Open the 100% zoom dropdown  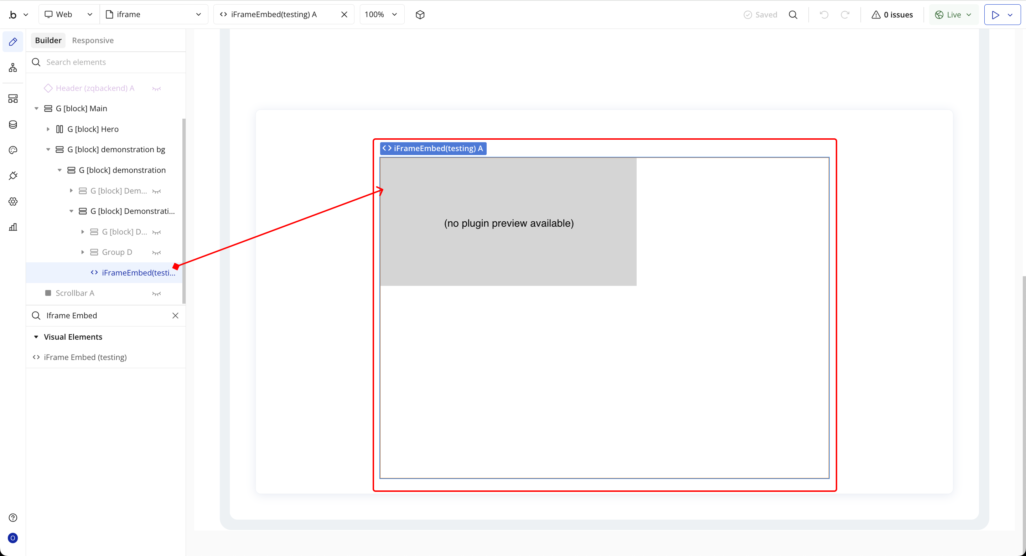pos(382,15)
